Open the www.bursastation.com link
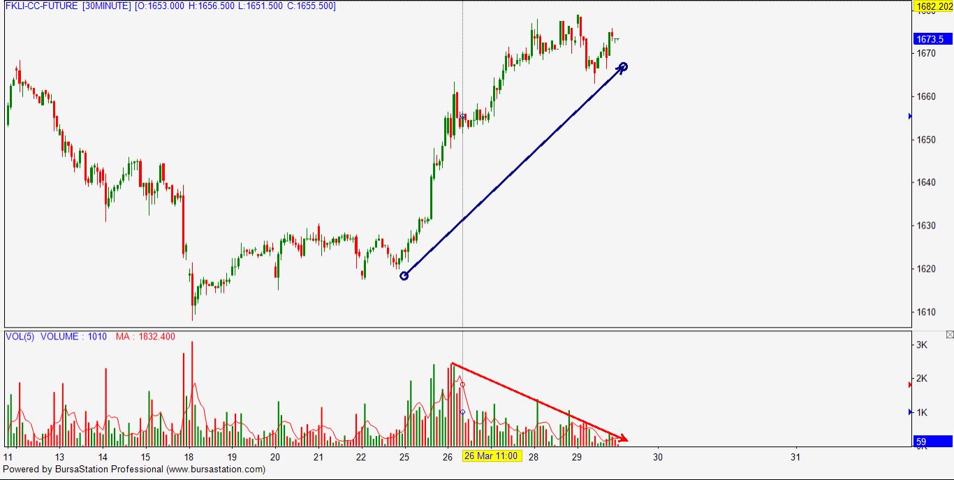Screen dimensions: 954x480 click(x=216, y=470)
